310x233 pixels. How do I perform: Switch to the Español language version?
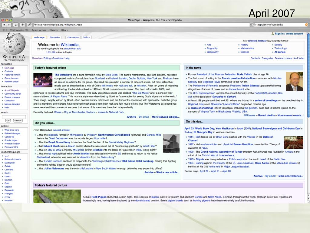click(x=8, y=187)
